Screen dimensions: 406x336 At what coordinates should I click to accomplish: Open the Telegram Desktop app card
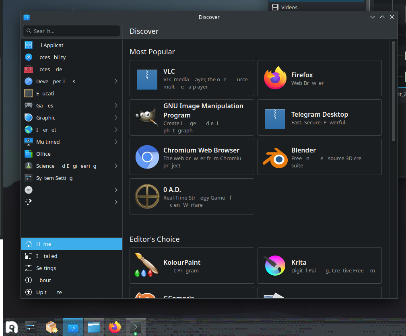click(x=319, y=117)
